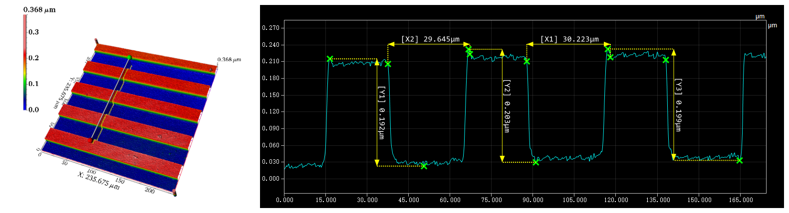Click the 0.368 µm maximum label above color scale
The height and width of the screenshot is (213, 789).
coord(39,9)
